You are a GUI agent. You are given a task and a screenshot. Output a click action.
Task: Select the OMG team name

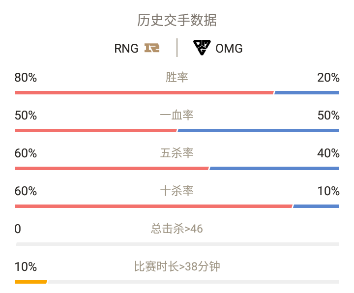(229, 48)
